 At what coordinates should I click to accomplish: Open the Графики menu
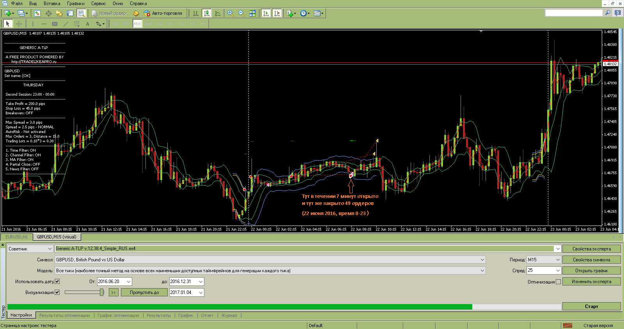76,3
